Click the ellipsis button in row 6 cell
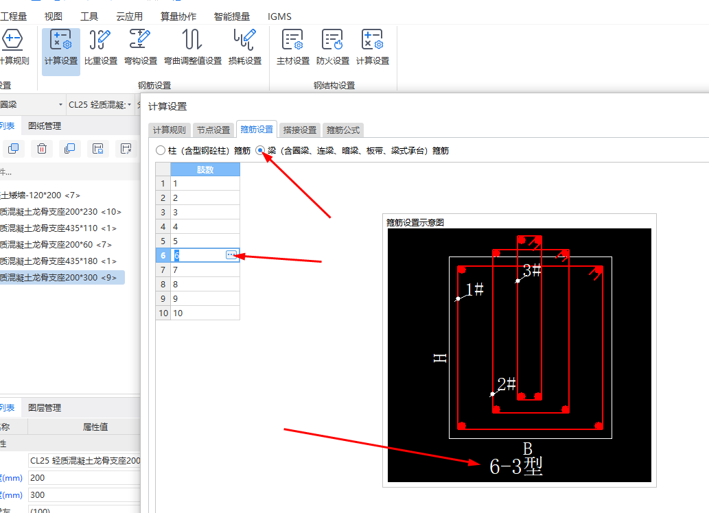The width and height of the screenshot is (709, 513). (x=231, y=255)
